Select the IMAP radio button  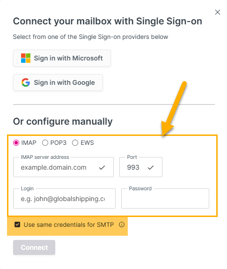(16, 143)
